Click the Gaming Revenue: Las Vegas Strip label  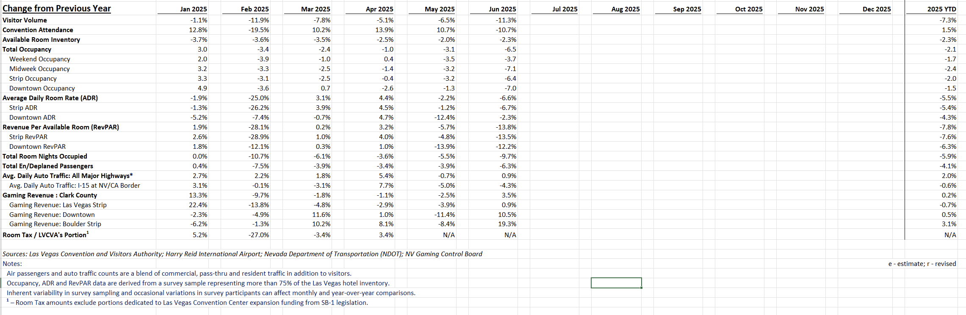pyautogui.click(x=58, y=205)
